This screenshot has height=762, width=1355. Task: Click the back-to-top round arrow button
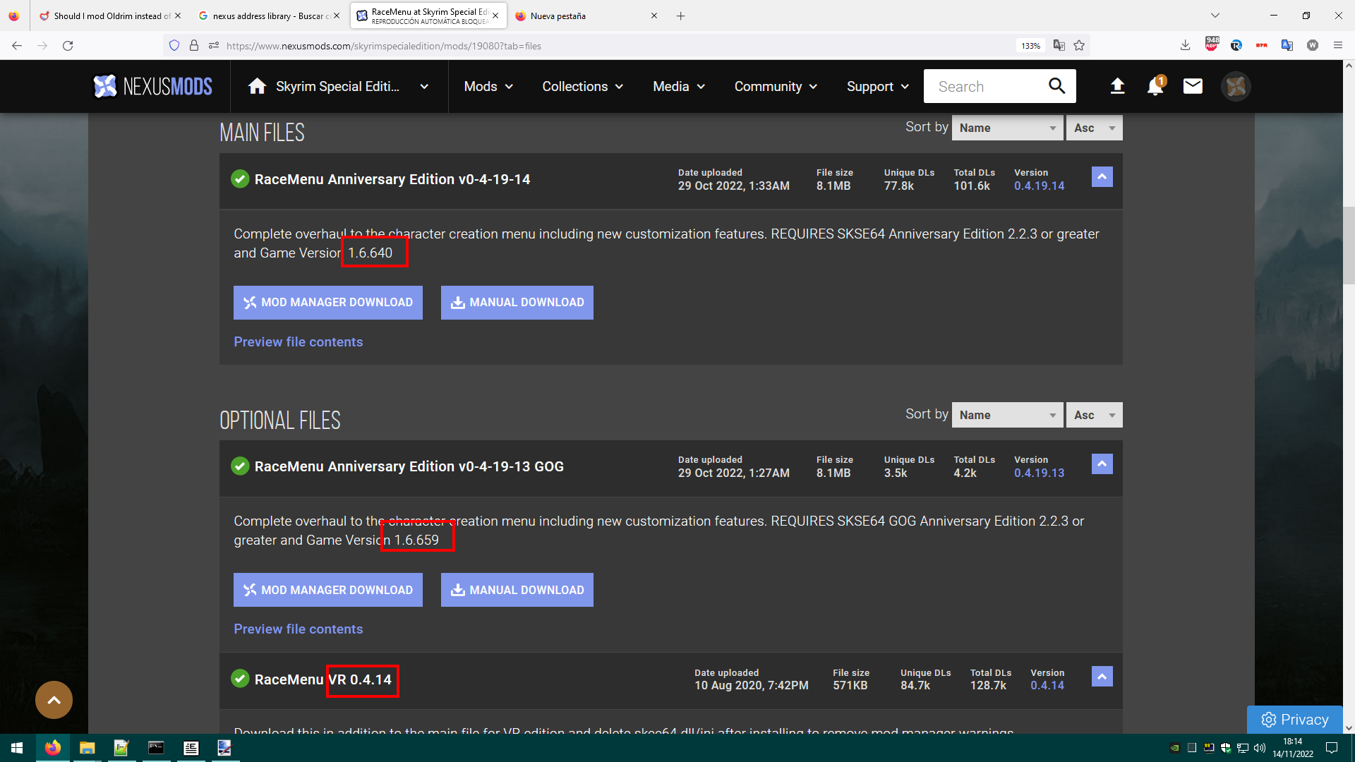[54, 700]
